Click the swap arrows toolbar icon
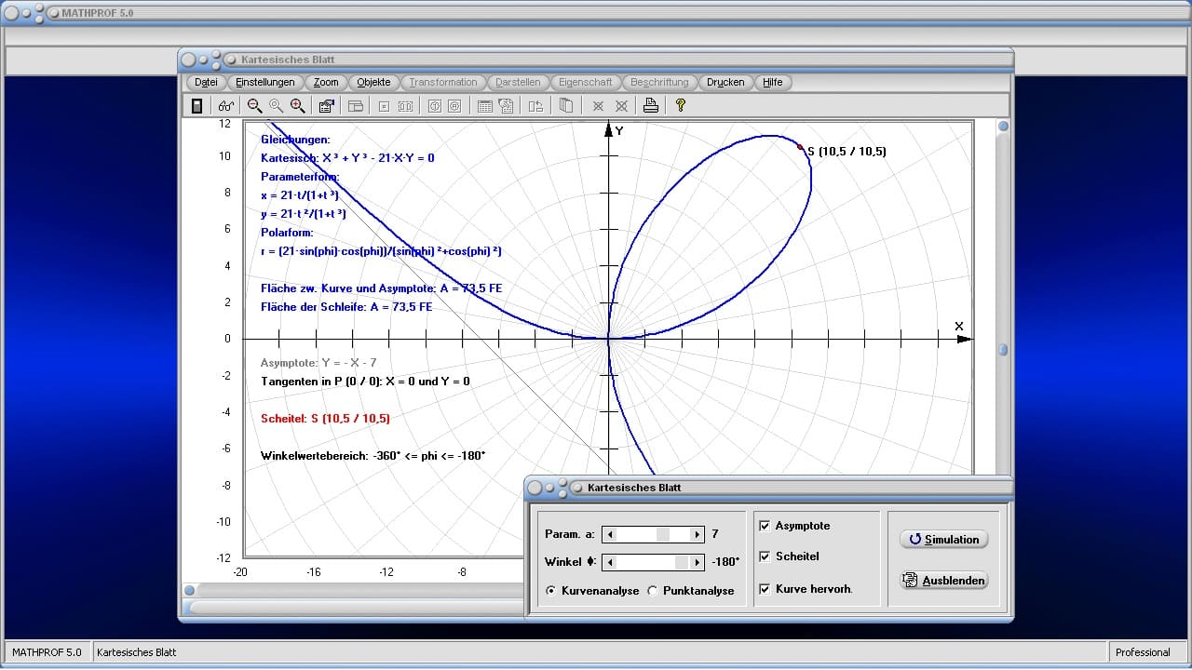Image resolution: width=1192 pixels, height=670 pixels. pos(535,106)
